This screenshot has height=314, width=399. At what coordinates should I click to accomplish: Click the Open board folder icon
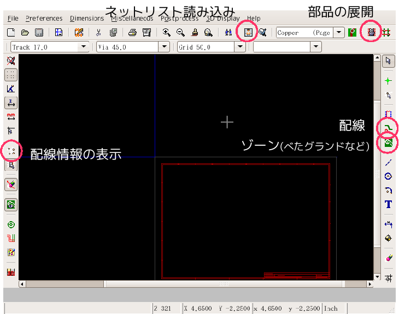(25, 33)
